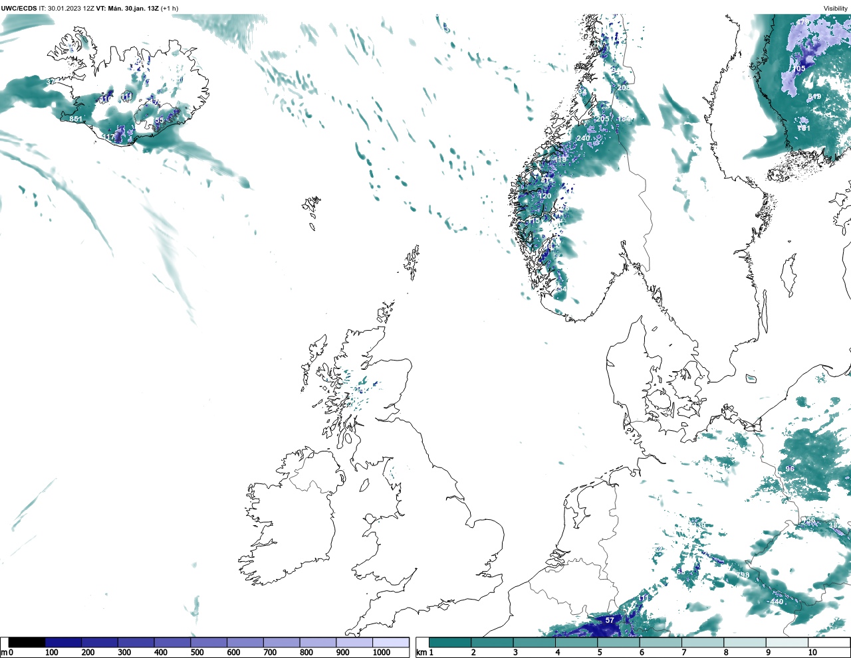Click the '57' value at the bottom edge
Viewport: 851px width, 658px height.
(610, 620)
